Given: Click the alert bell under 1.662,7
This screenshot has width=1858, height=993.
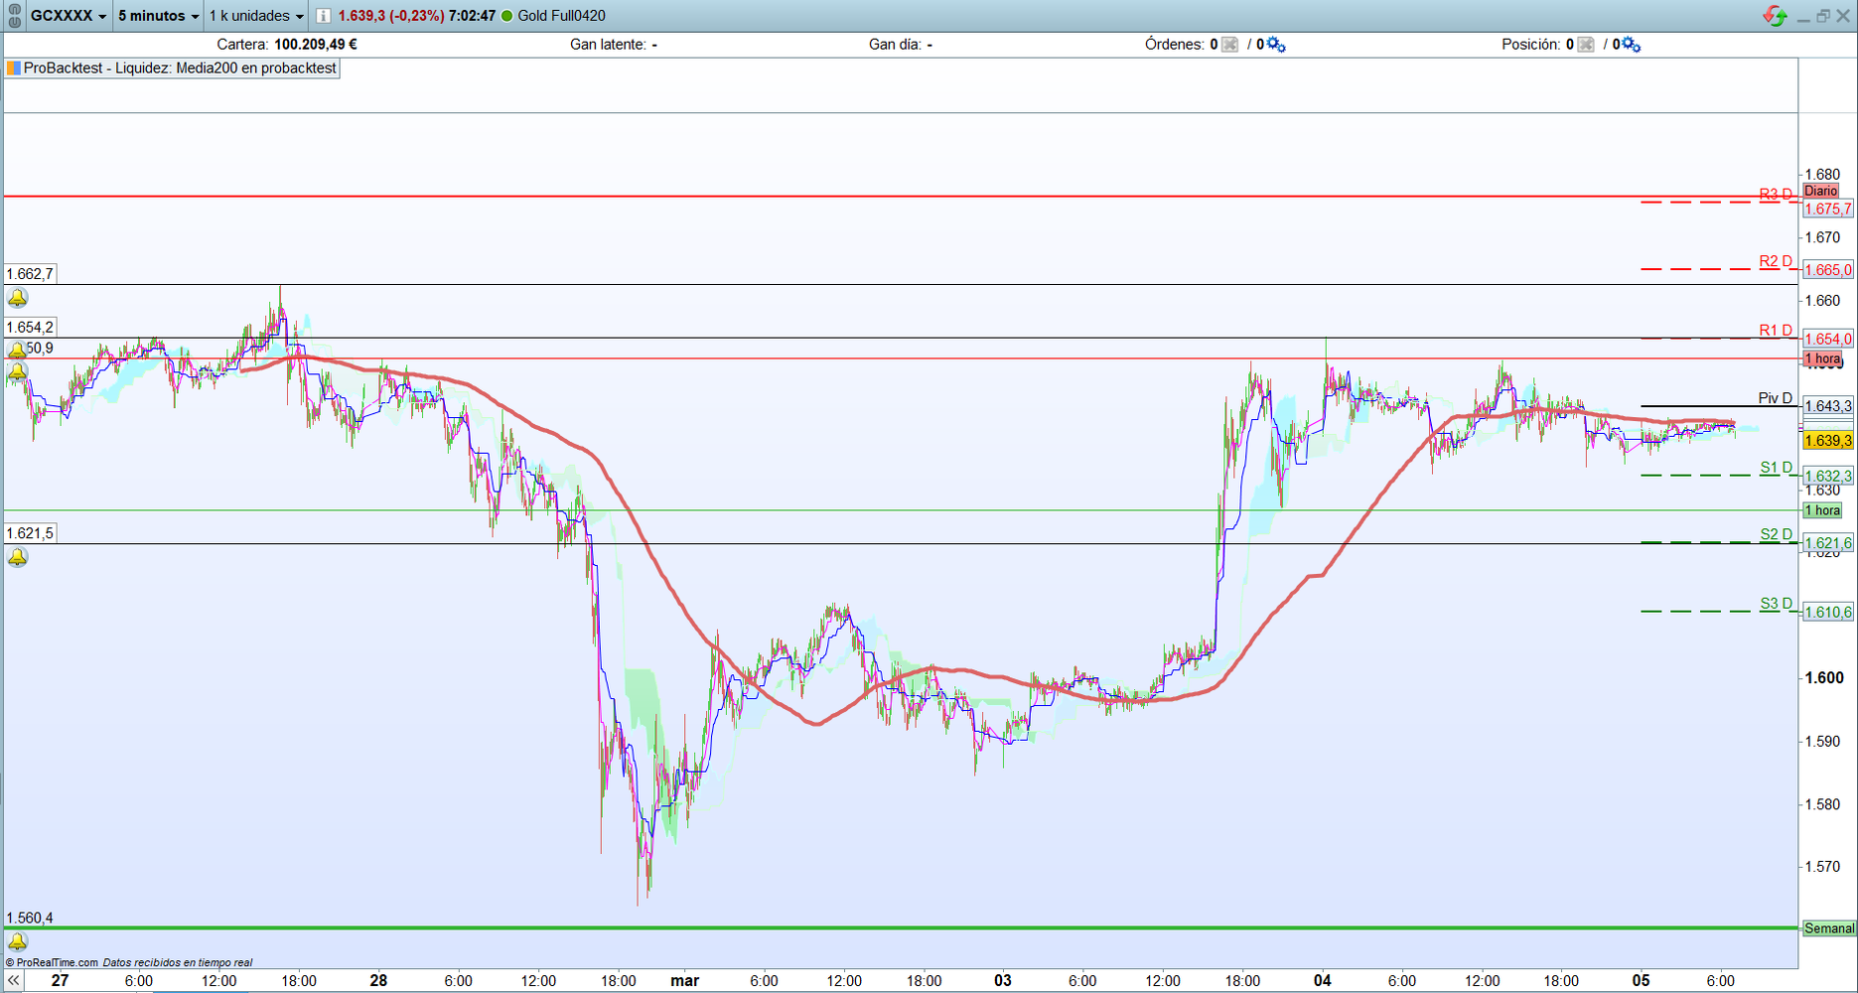Looking at the screenshot, I should [x=18, y=298].
